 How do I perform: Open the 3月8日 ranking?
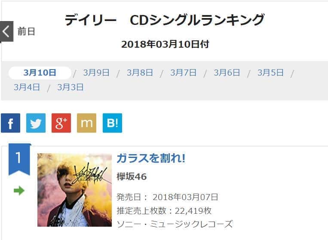click(x=140, y=73)
